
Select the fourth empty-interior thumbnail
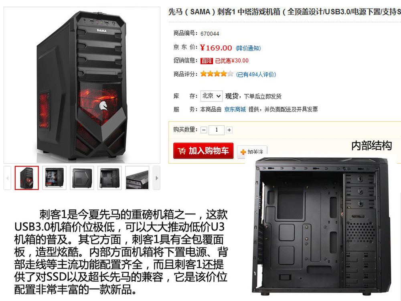pyautogui.click(x=109, y=178)
